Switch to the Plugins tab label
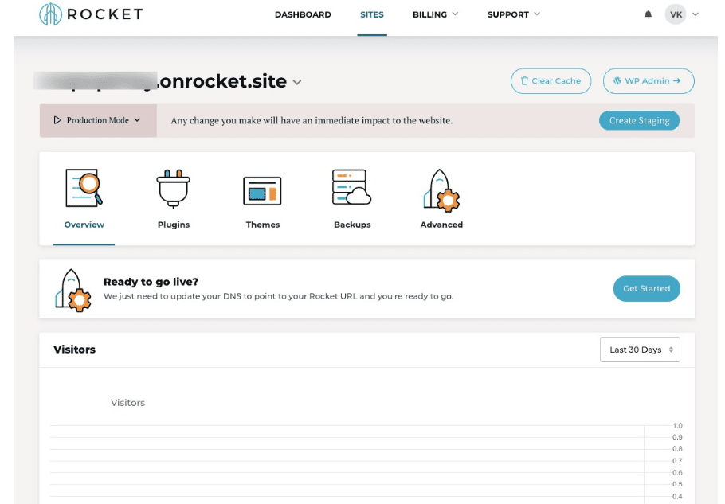Screen dimensions: 725x504 click(x=174, y=225)
